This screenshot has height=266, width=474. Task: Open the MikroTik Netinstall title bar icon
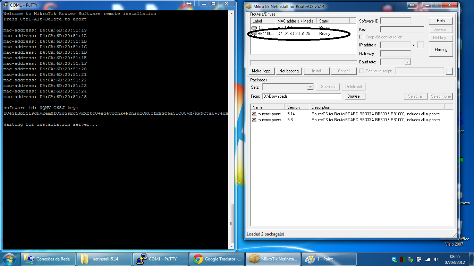tap(248, 6)
